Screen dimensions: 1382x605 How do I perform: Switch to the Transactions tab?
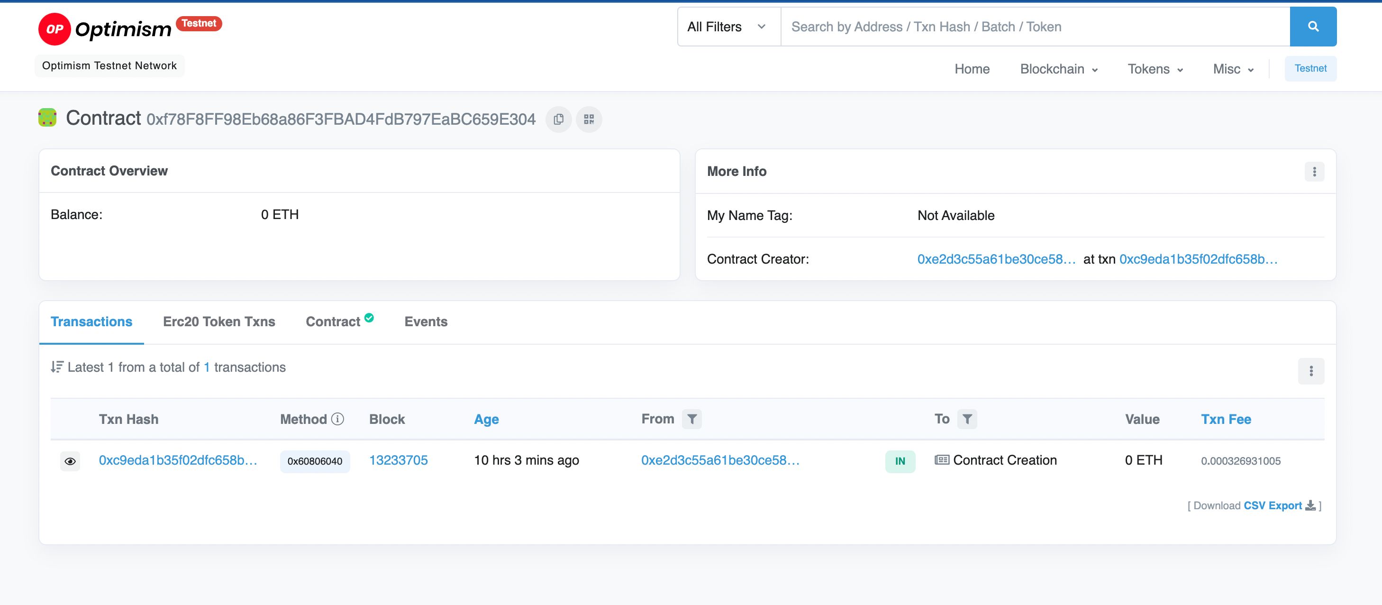coord(91,321)
